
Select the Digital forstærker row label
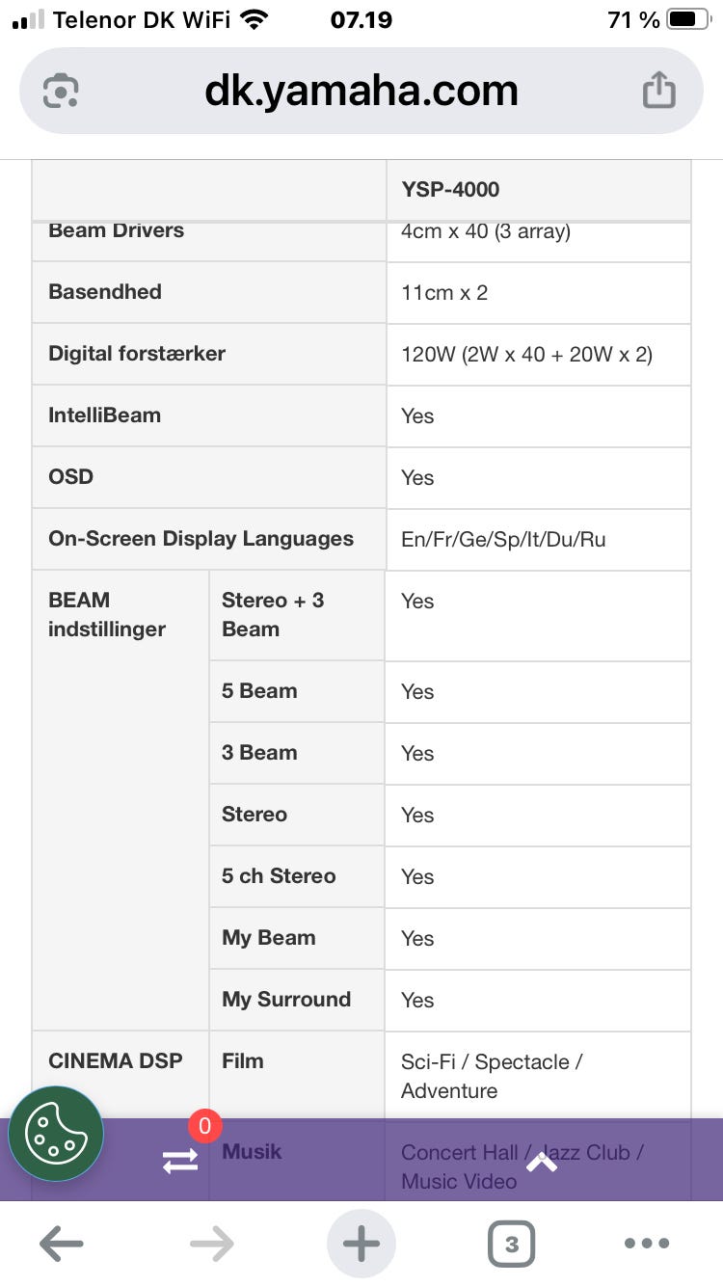[x=137, y=354]
